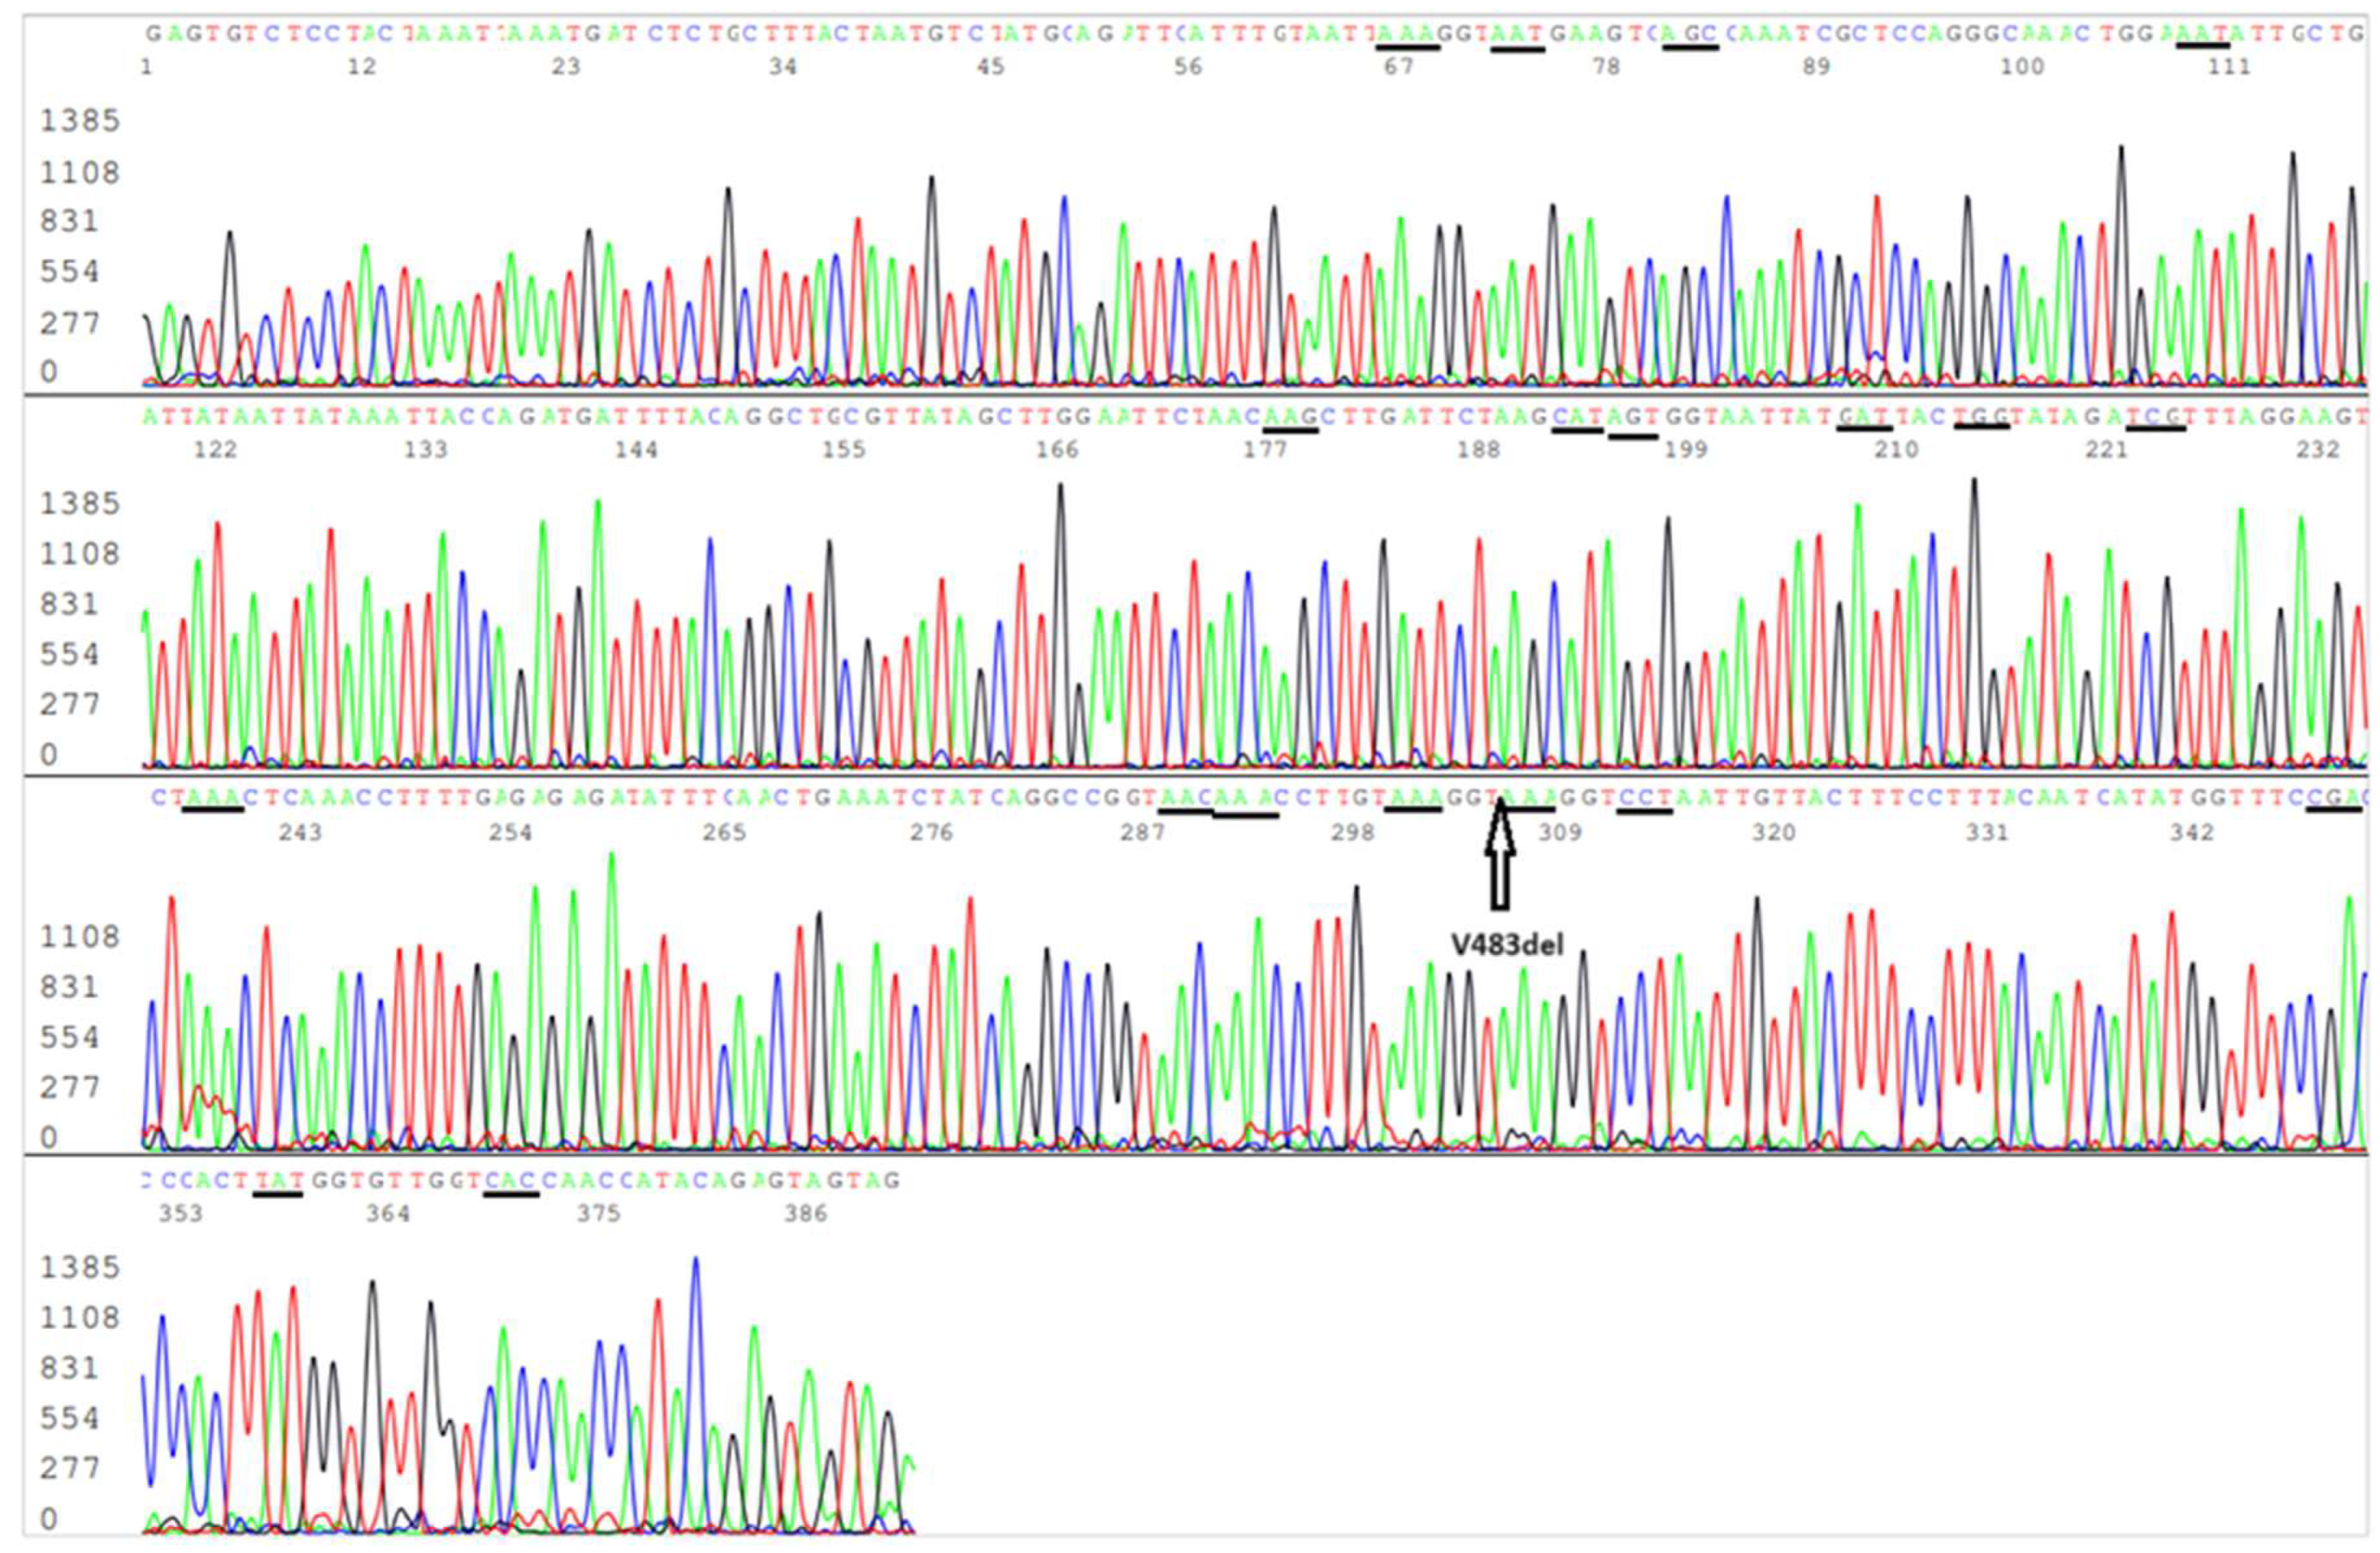Click position marker 199 in second row

click(x=1686, y=450)
